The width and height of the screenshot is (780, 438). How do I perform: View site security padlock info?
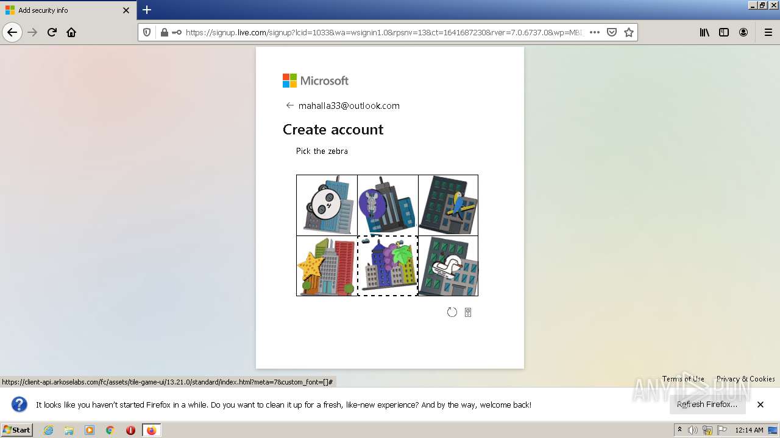(164, 32)
